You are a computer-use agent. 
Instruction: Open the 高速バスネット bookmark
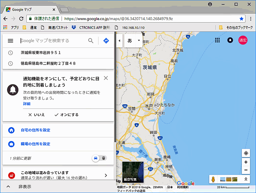(54, 28)
